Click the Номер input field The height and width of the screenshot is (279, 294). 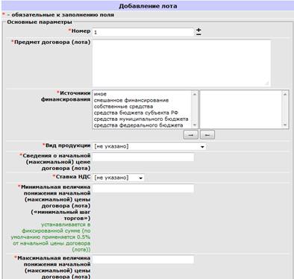(x=143, y=32)
